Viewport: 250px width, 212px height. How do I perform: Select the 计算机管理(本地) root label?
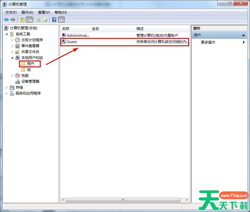pos(23,28)
